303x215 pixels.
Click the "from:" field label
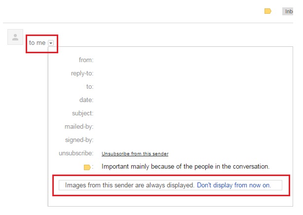[86, 60]
